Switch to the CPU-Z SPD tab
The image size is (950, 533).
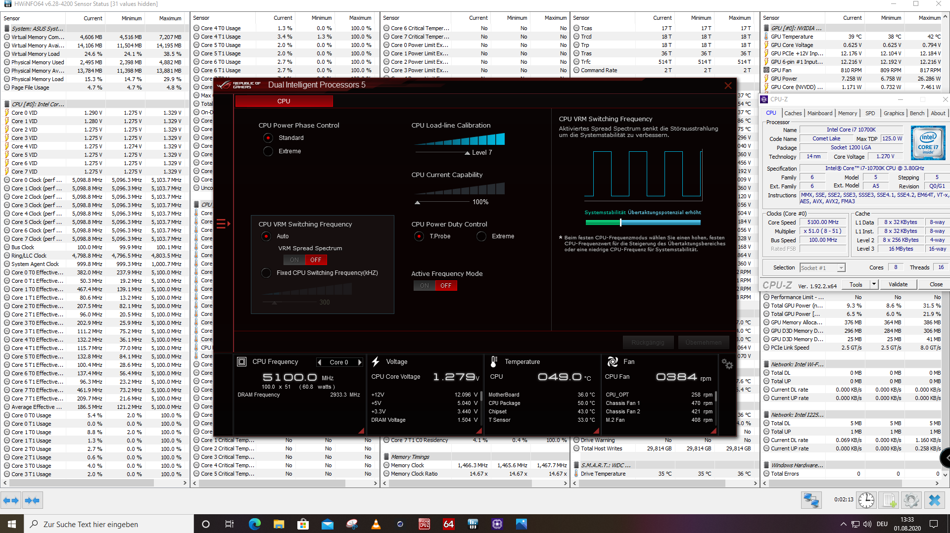click(x=870, y=113)
